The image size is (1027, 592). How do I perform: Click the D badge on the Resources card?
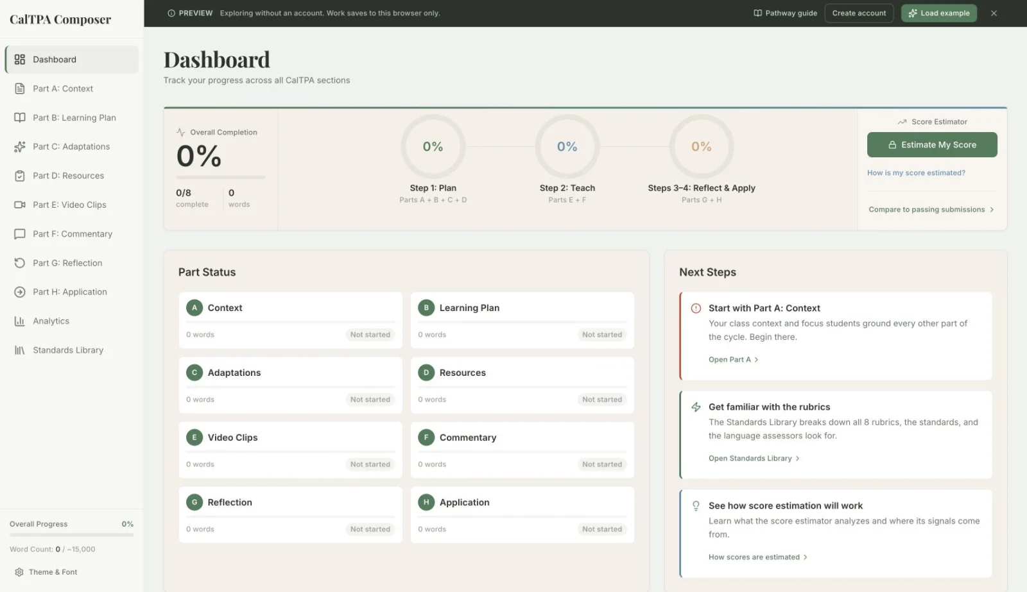(x=426, y=373)
